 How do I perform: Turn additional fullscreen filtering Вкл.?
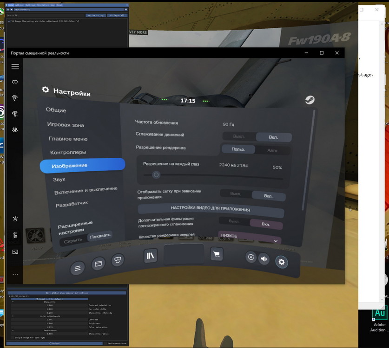coord(266,224)
